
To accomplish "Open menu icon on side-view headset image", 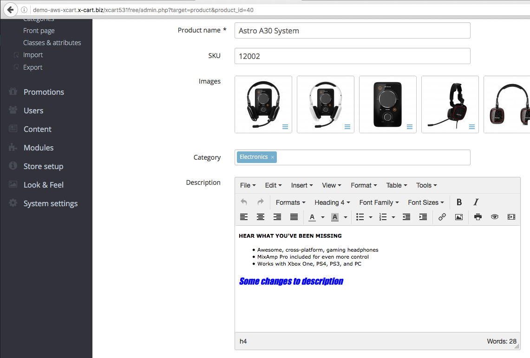I will (x=472, y=127).
